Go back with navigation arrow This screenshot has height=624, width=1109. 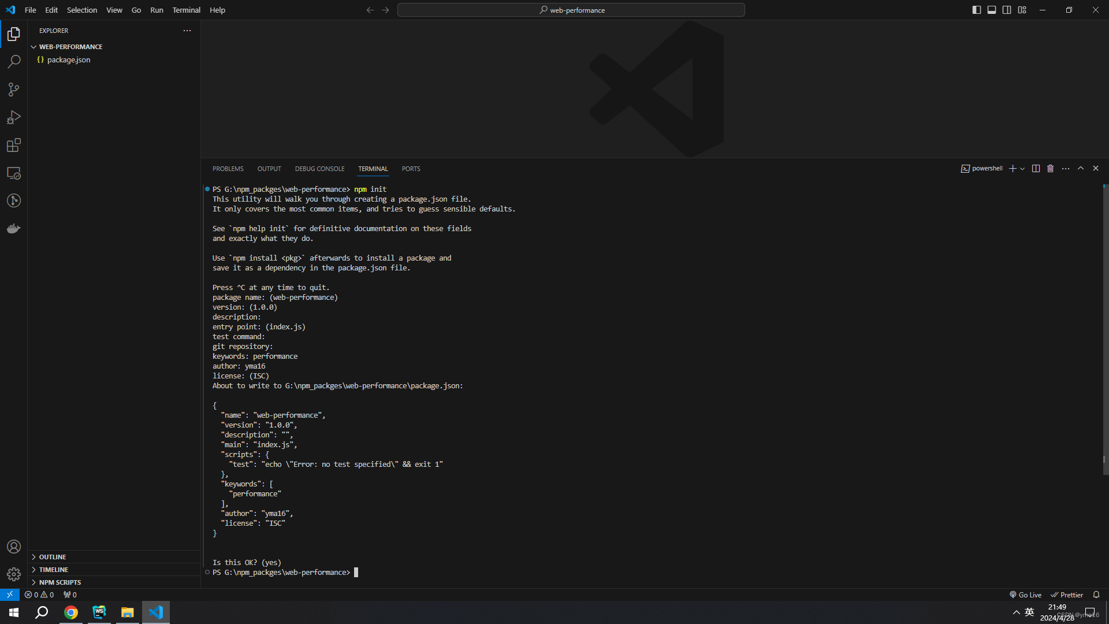pyautogui.click(x=370, y=10)
